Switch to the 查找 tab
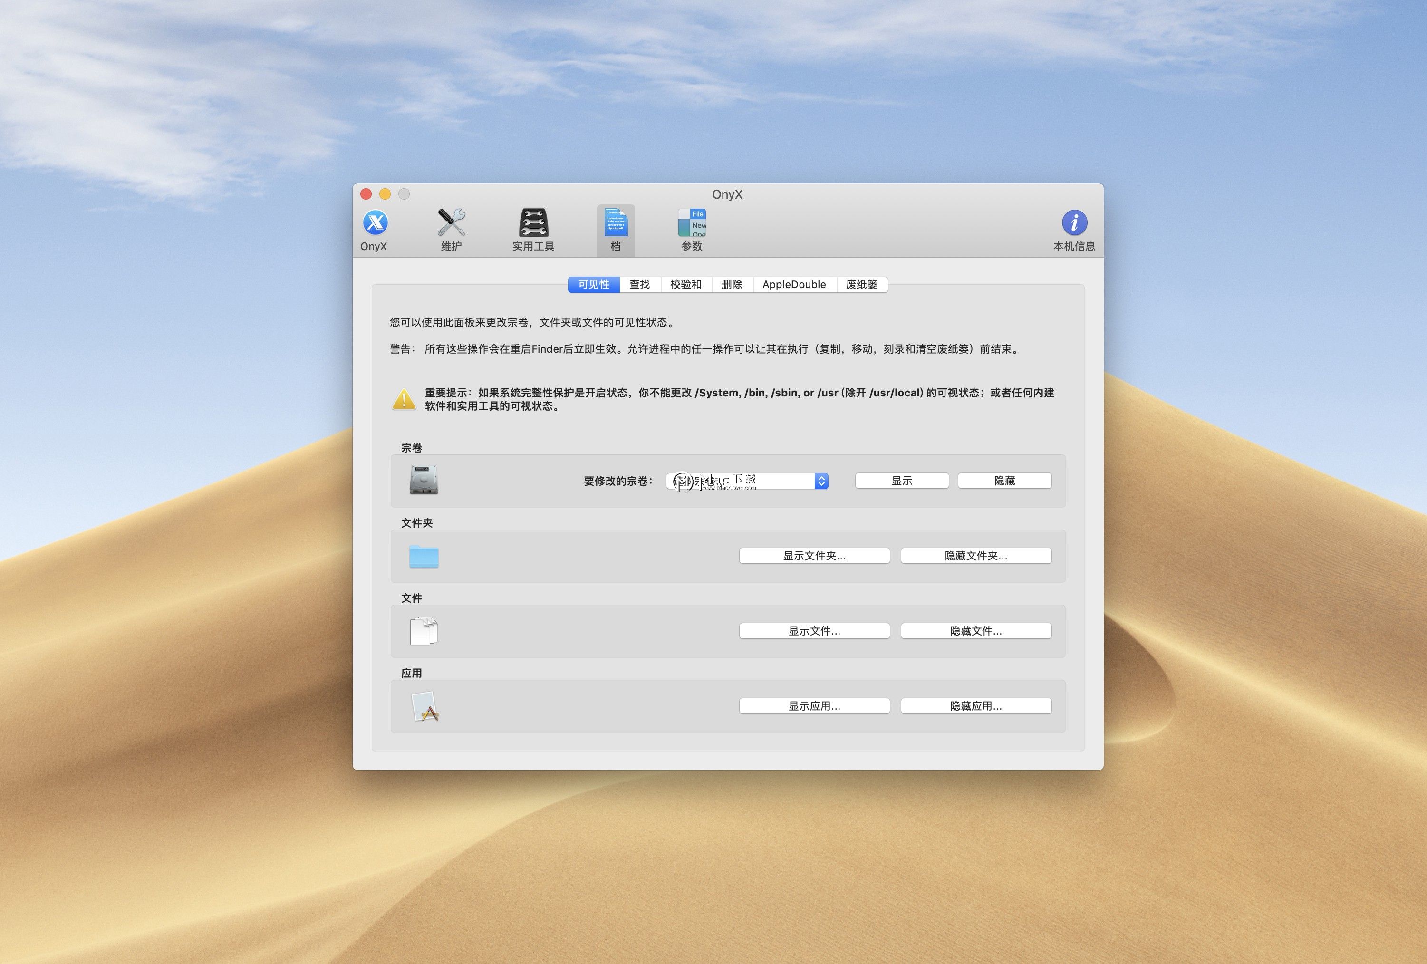The height and width of the screenshot is (964, 1427). 639,284
